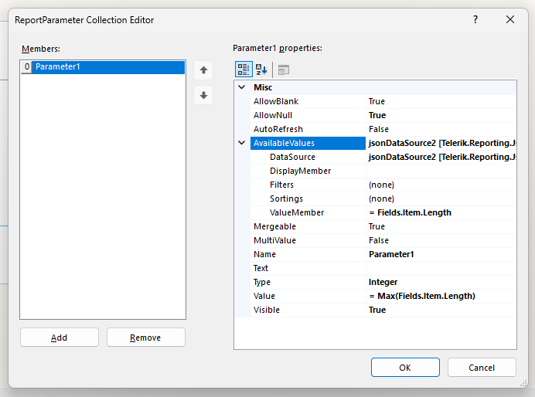Confirm with the OK button
The height and width of the screenshot is (397, 535).
pos(405,368)
